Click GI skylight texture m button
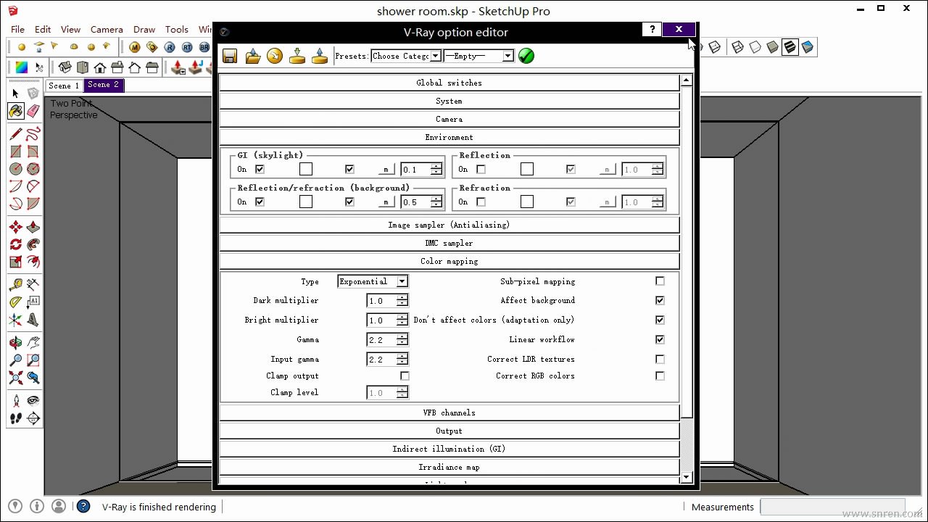 click(386, 169)
